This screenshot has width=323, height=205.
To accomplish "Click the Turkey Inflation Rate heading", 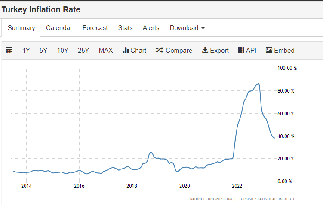I will pos(41,9).
